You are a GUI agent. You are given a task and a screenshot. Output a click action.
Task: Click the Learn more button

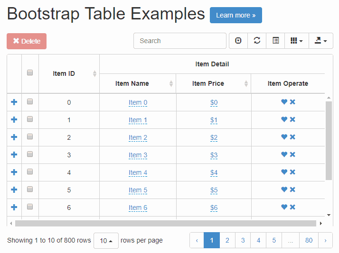[x=235, y=15]
